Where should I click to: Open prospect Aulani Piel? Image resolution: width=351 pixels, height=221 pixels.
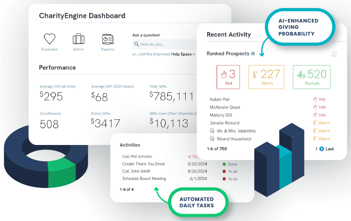pos(219,99)
